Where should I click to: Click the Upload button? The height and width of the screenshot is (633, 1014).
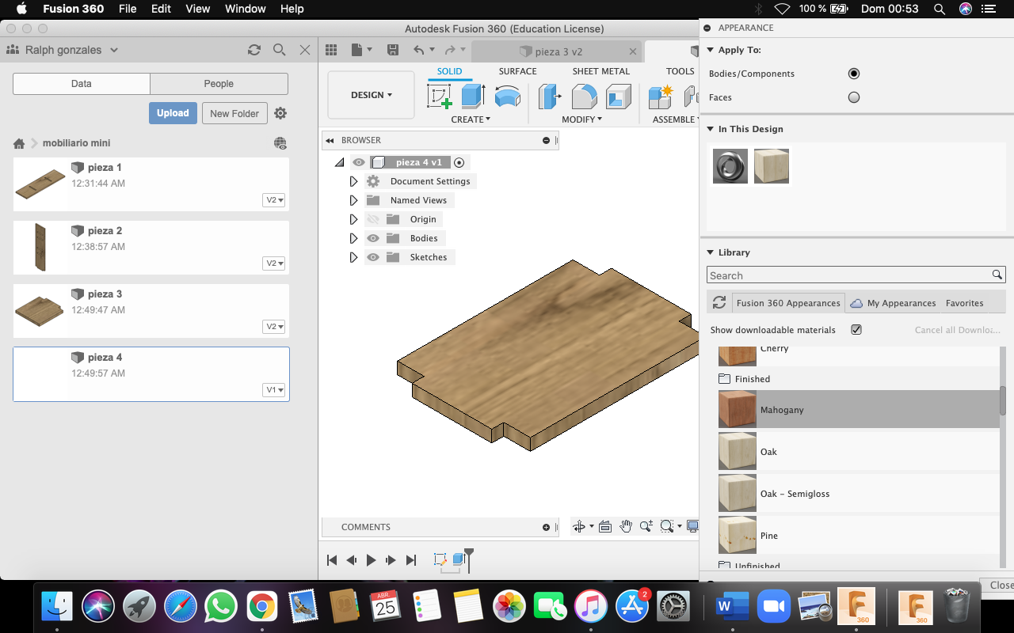tap(173, 113)
